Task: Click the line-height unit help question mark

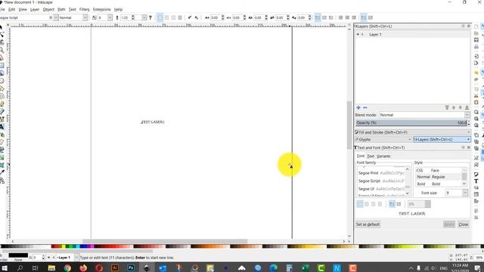Action: click(x=150, y=17)
